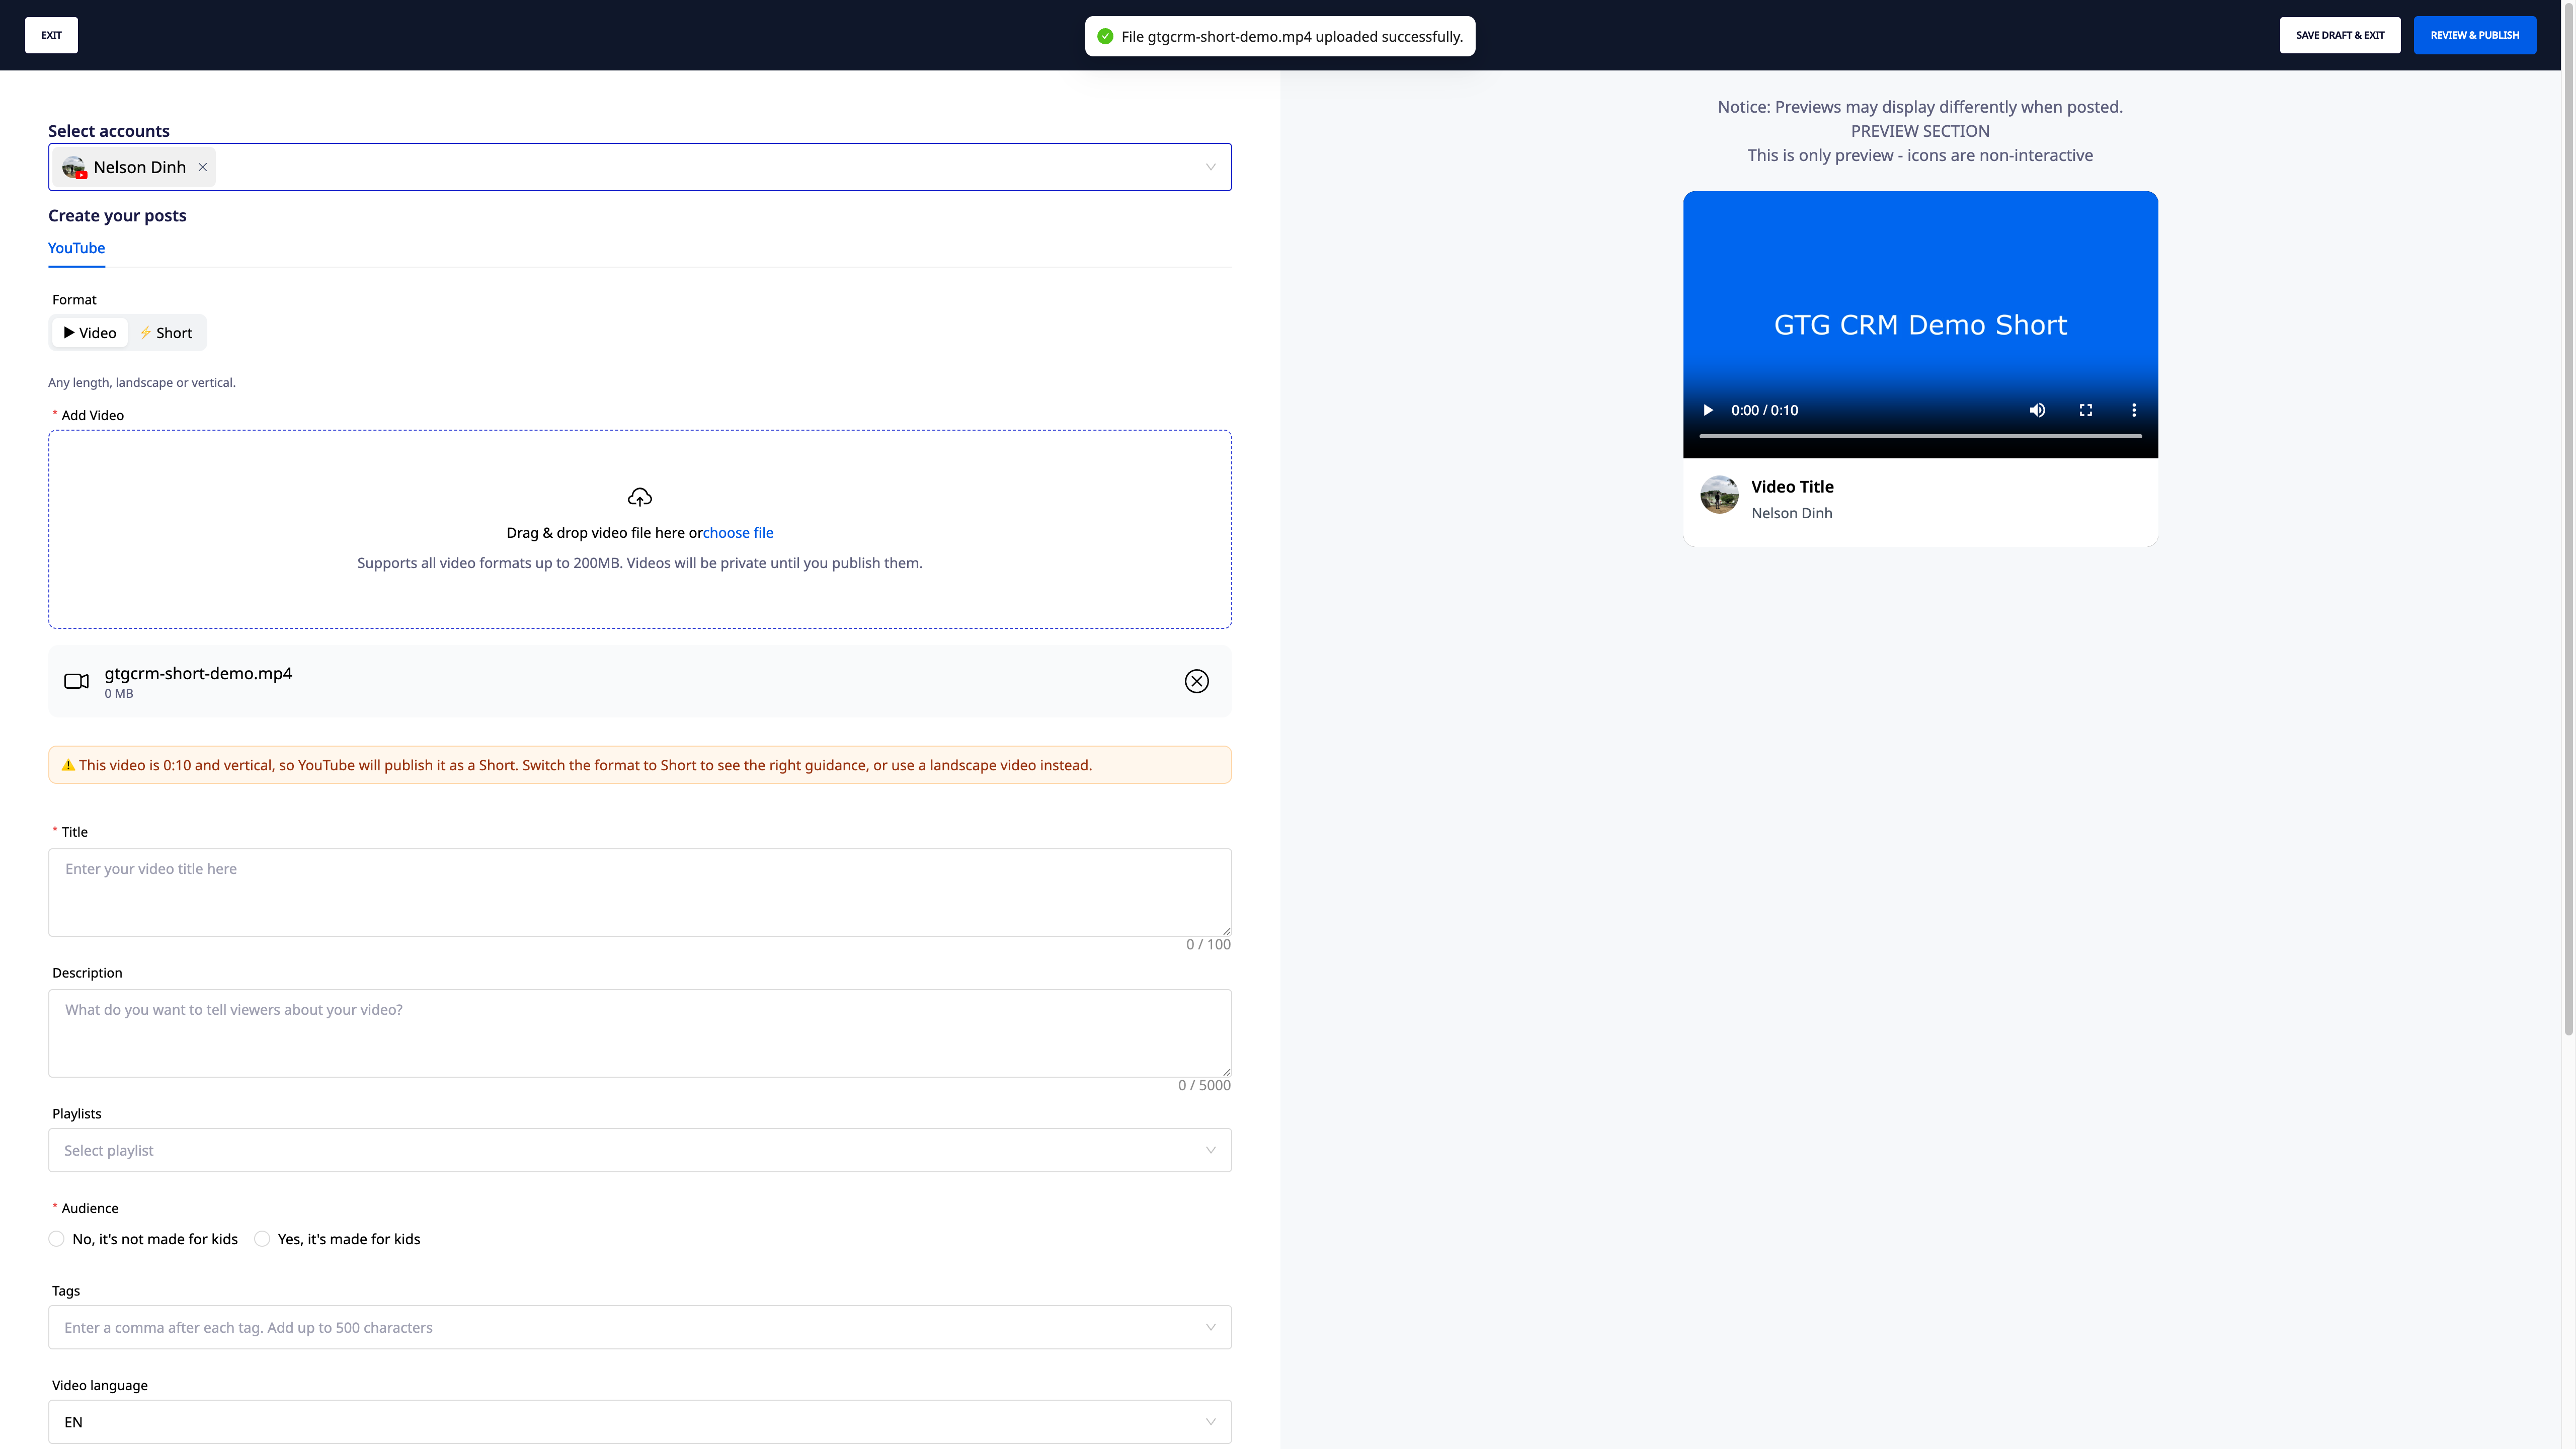
Task: Click SAVE DRAFT & EXIT
Action: coord(2340,35)
